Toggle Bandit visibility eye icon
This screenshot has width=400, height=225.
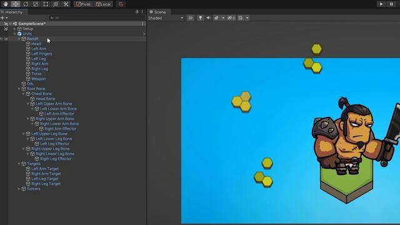pos(1,39)
